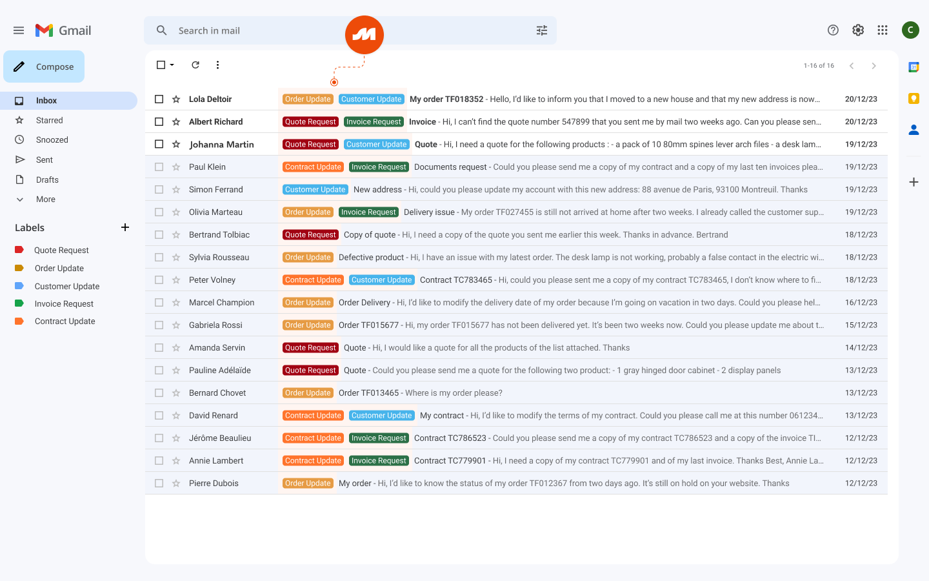The height and width of the screenshot is (581, 929).
Task: Open the Sylvia Rousseau Defective product email
Action: click(516, 258)
